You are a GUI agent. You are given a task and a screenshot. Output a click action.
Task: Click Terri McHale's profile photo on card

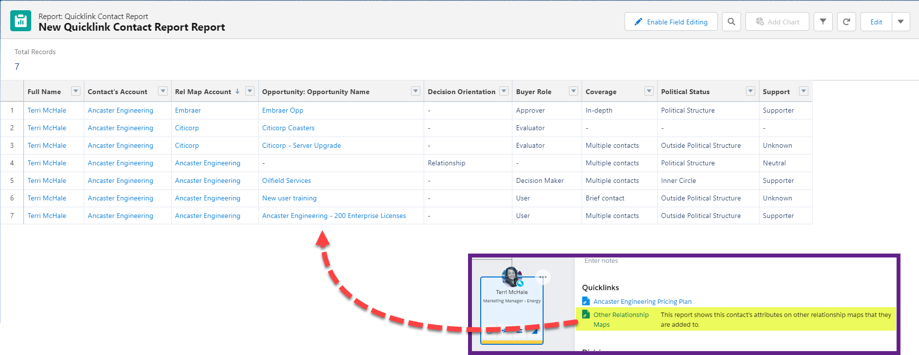(511, 277)
